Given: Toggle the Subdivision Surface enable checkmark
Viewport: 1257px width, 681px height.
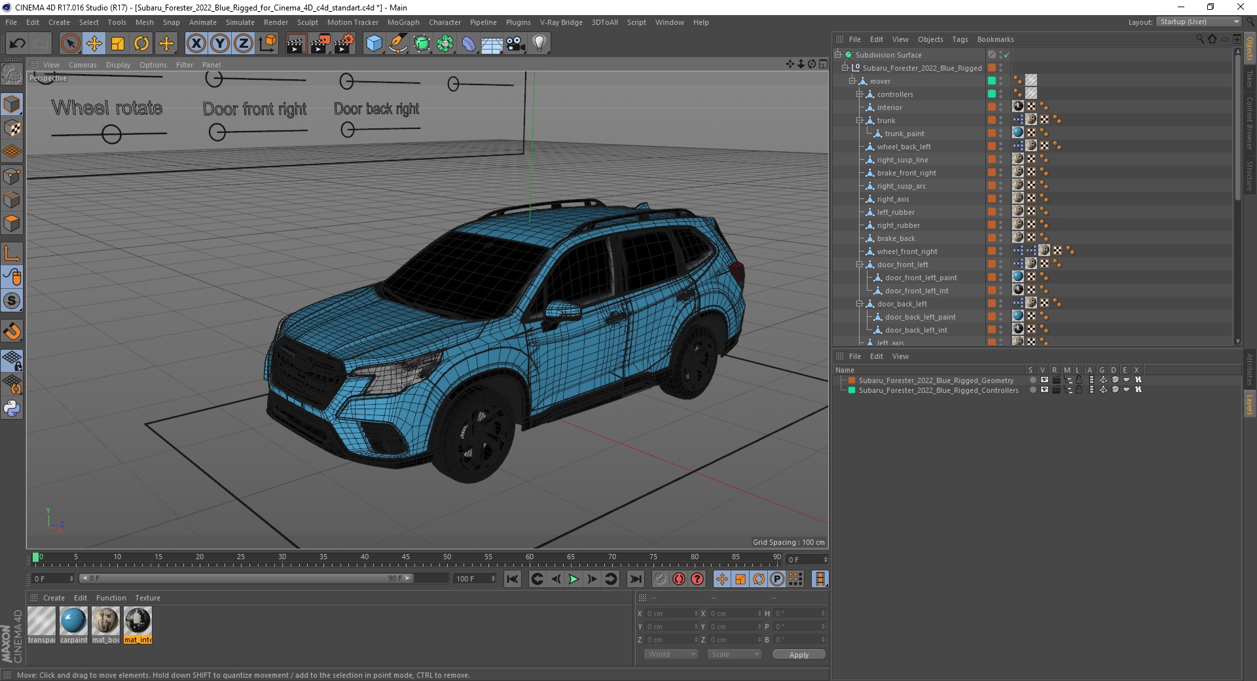Looking at the screenshot, I should [x=1007, y=55].
